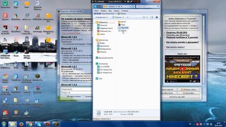This screenshot has width=226, height=127.
Task: Select Загрузки in navigation pane
Action: point(102,25)
